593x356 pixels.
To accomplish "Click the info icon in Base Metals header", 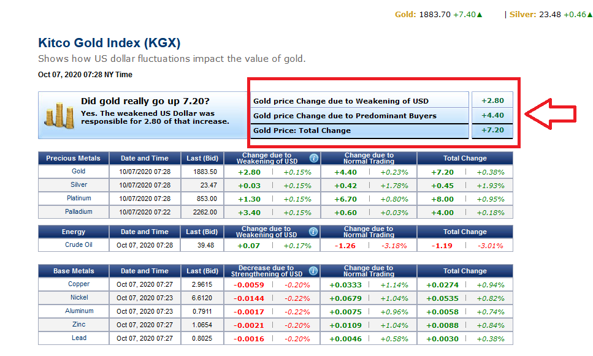I will [x=313, y=271].
